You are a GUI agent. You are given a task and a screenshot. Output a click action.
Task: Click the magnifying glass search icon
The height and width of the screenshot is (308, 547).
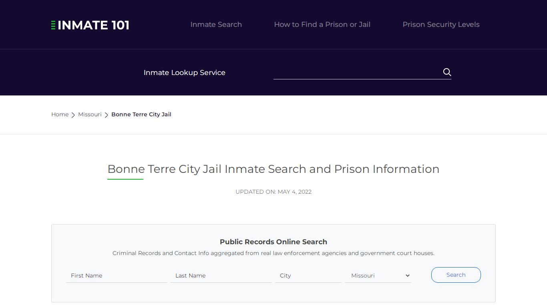click(447, 72)
